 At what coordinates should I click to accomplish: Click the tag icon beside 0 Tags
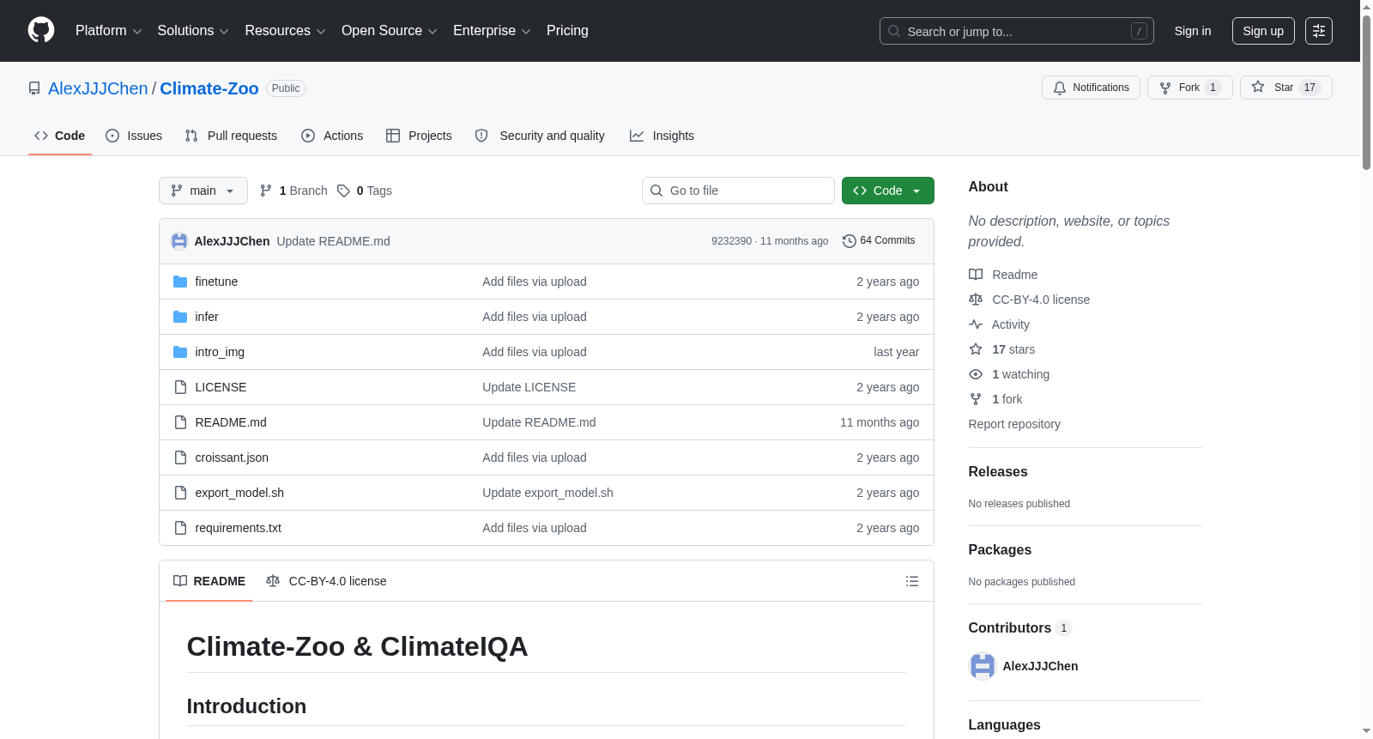343,191
